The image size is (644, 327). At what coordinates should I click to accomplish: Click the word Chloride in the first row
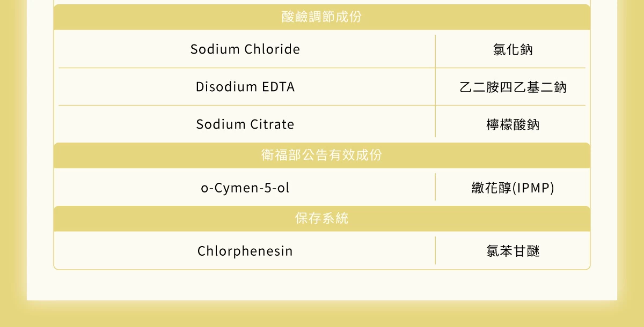[x=272, y=49]
